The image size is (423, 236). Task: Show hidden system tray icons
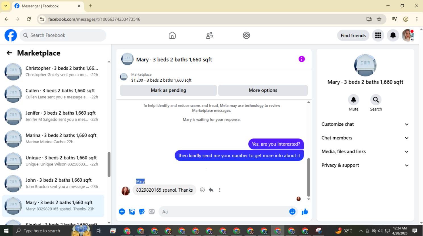(361, 231)
